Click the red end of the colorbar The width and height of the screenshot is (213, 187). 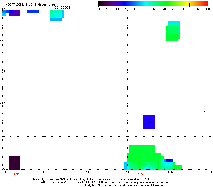coord(206,3)
